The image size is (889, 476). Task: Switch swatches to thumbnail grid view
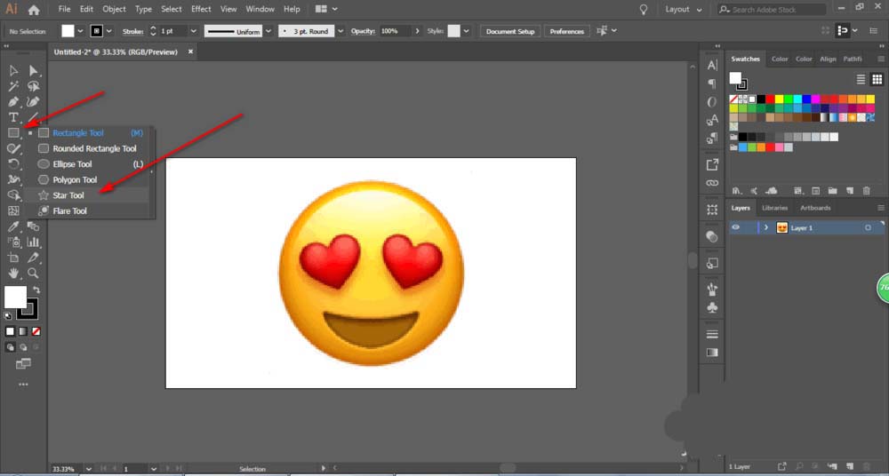[x=877, y=79]
